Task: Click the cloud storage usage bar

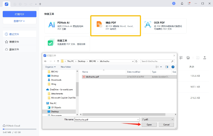Action: point(20,129)
